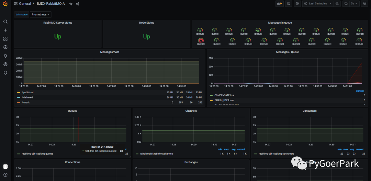Click the BJDX-RabbitMQ-A dashboard title
371x181 pixels.
51,4
